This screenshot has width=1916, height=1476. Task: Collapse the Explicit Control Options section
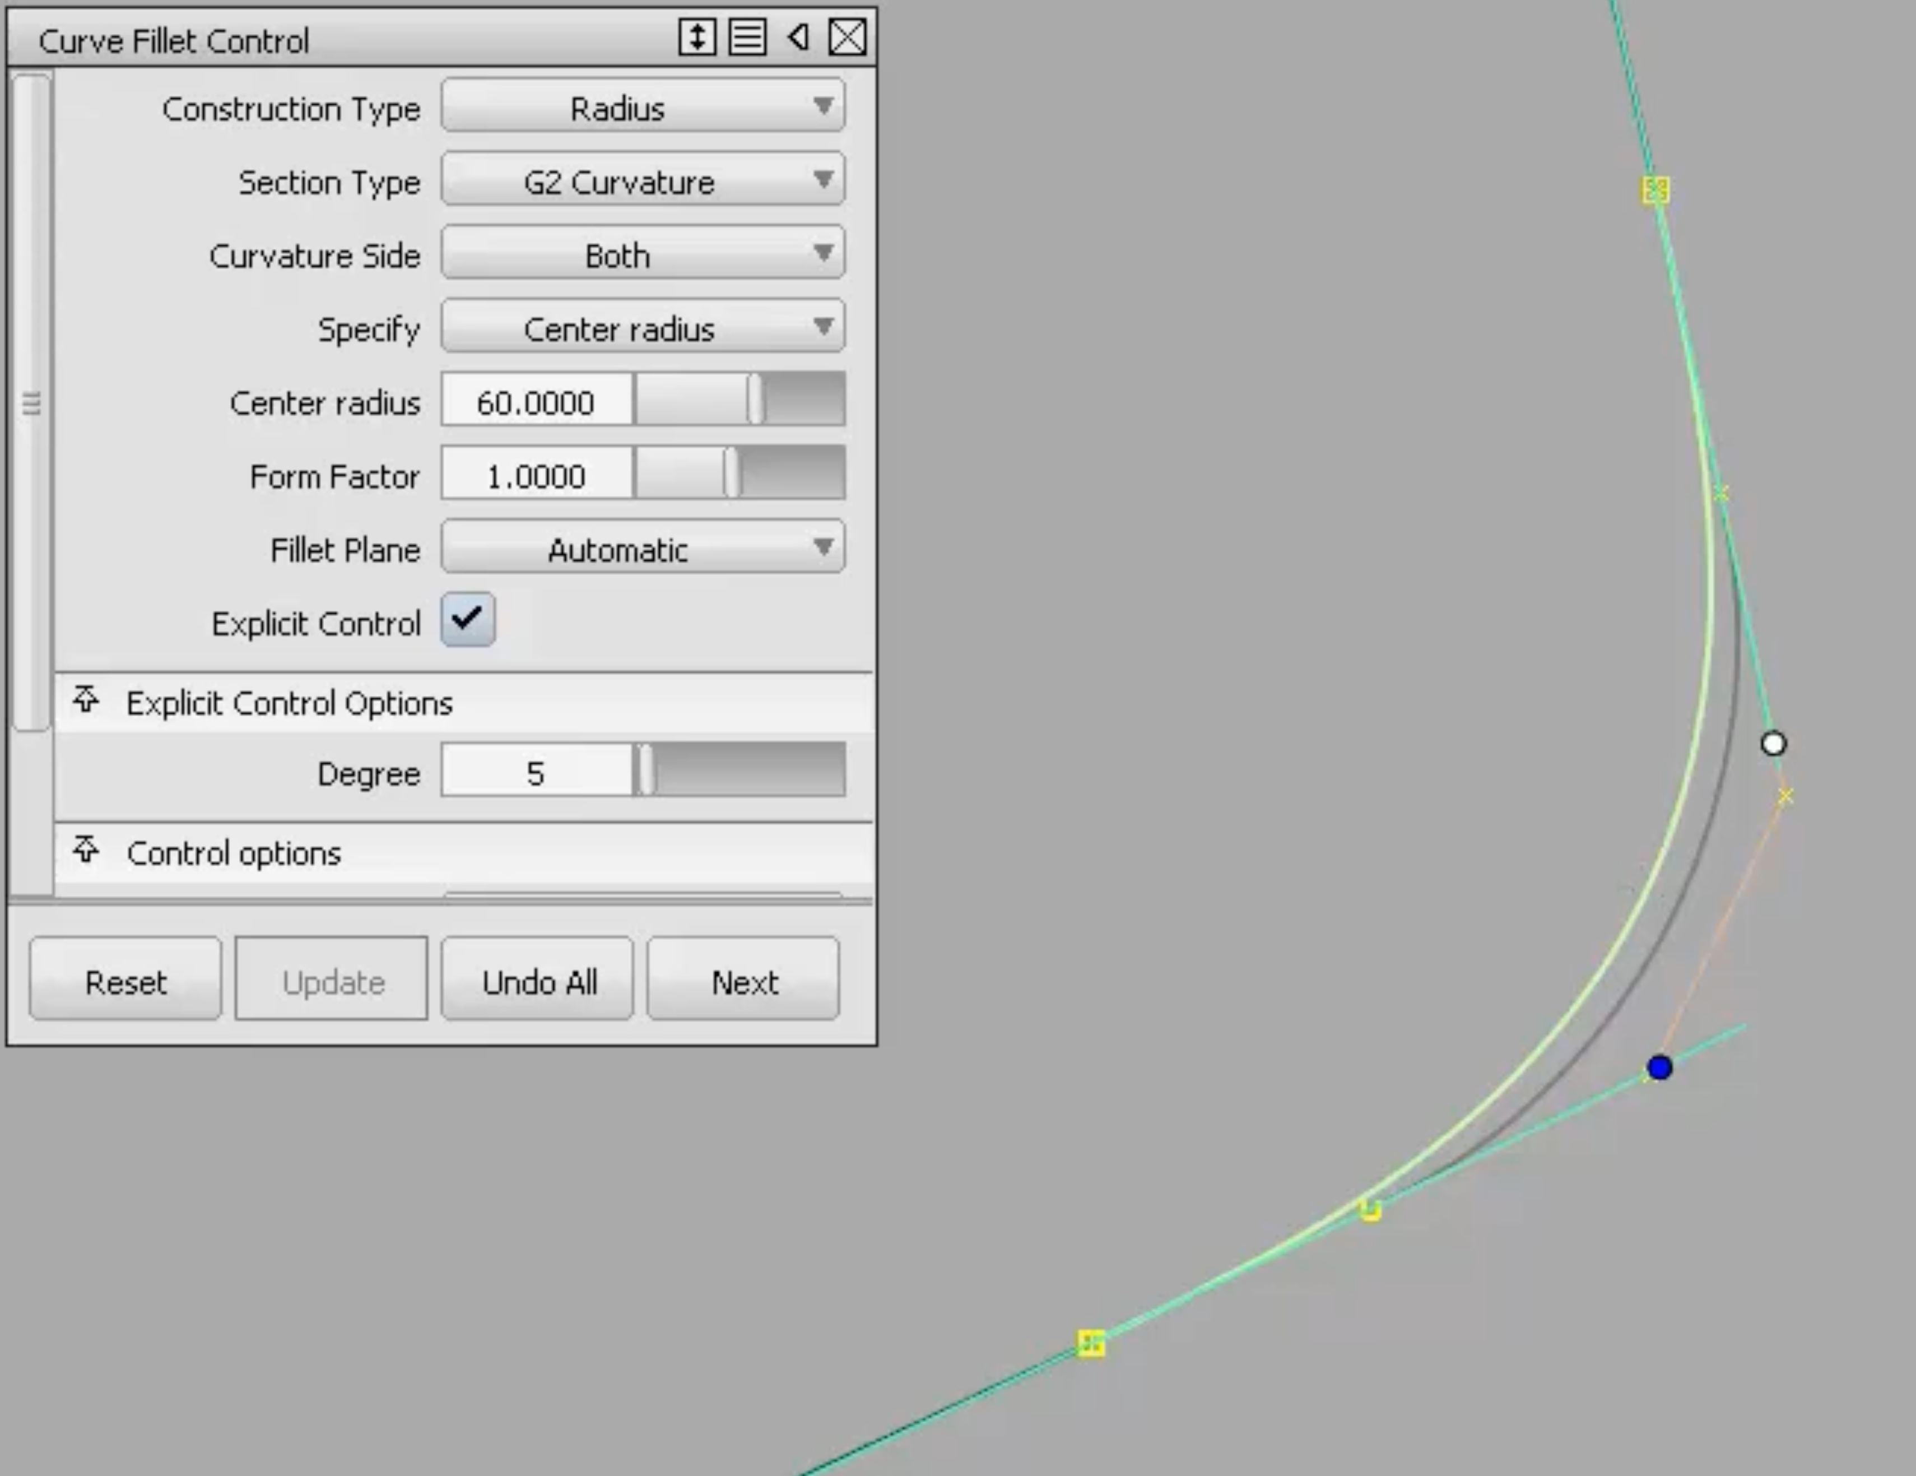coord(86,701)
